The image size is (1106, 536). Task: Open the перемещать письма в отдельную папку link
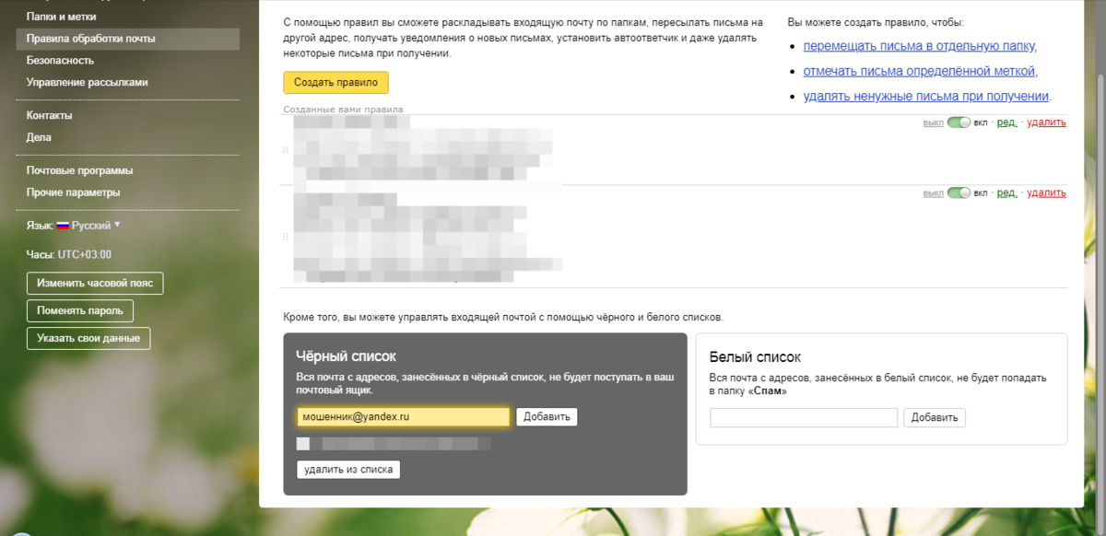pos(920,46)
